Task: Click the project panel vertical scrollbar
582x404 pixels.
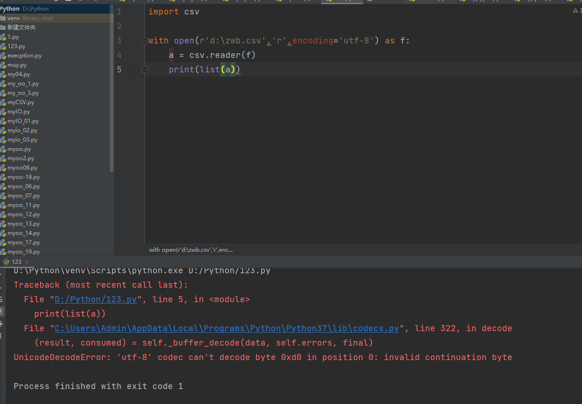Action: tap(112, 89)
